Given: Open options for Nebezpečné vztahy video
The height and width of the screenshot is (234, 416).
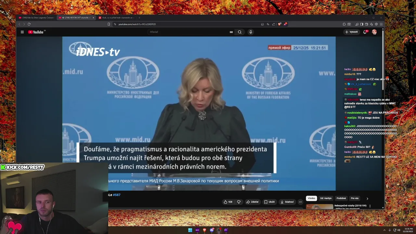Looking at the screenshot, I should click(370, 206).
